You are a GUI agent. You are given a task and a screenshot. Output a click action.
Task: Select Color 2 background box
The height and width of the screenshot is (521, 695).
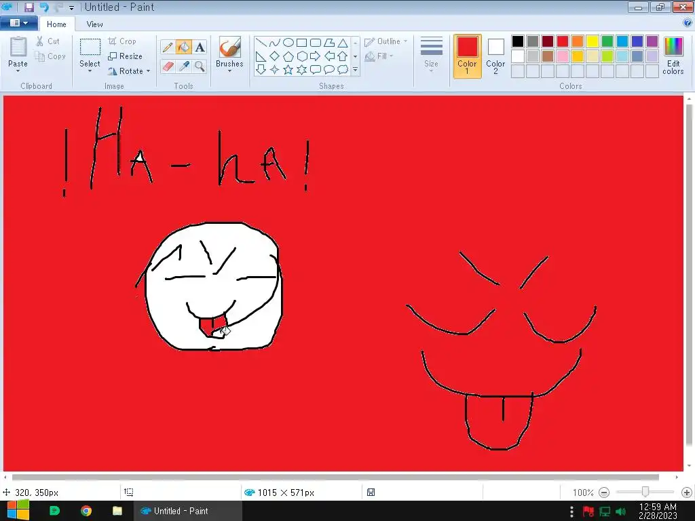click(x=495, y=56)
